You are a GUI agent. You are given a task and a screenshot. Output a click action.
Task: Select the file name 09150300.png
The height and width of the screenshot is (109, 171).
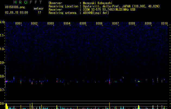point(15,7)
